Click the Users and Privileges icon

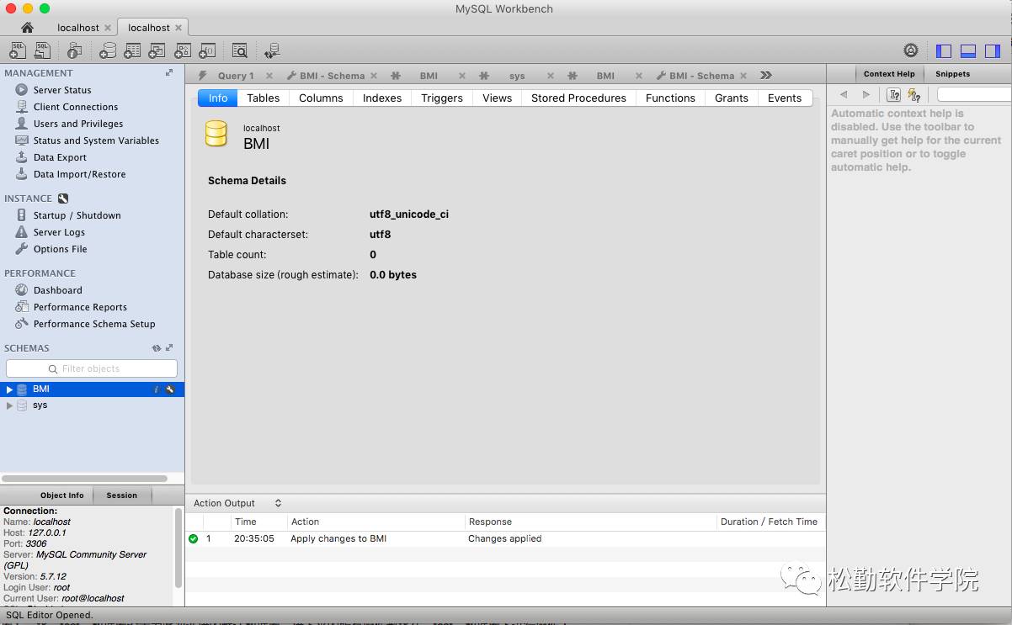[x=22, y=124]
